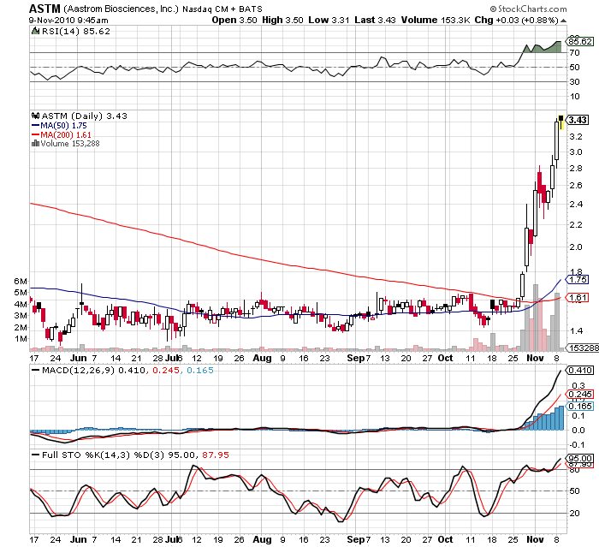Click the blue 0.165 histogram value tag
Image resolution: width=599 pixels, height=547 pixels.
tap(580, 406)
